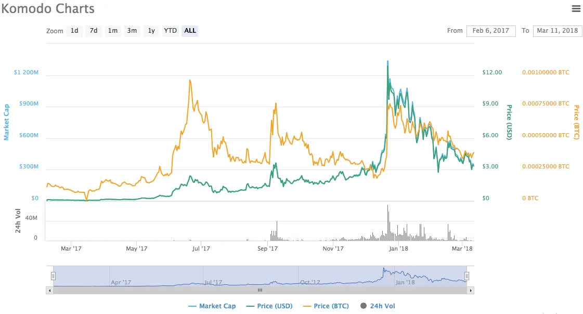This screenshot has height=314, width=583.
Task: Click the left navigator range handle
Action: [53, 276]
